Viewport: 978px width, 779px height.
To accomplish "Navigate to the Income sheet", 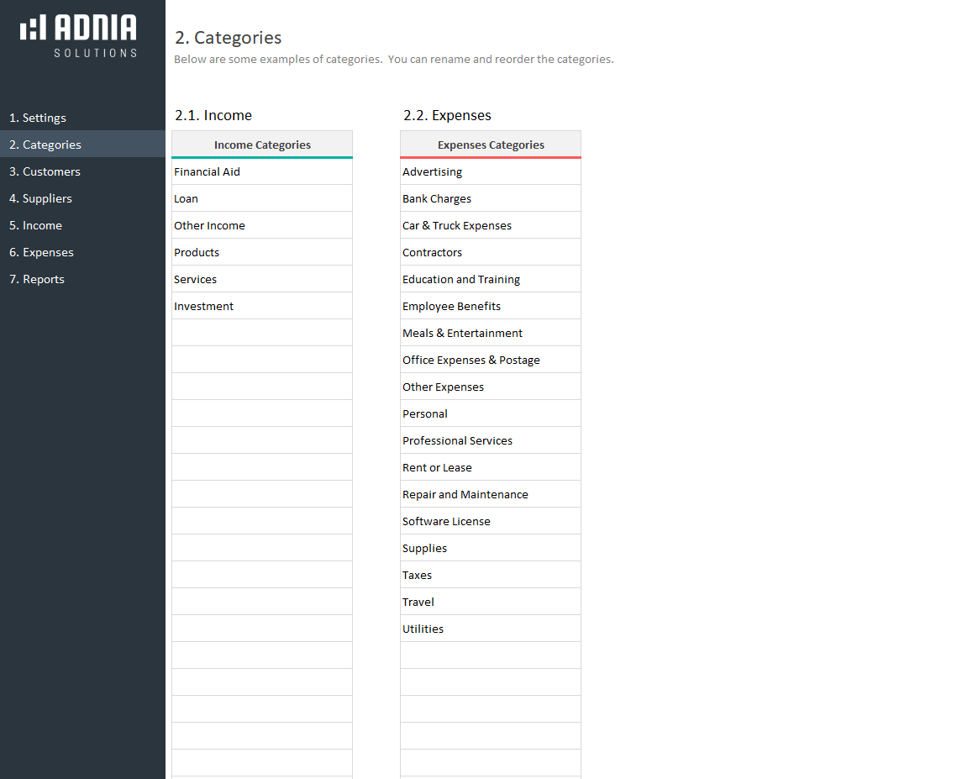I will (35, 225).
